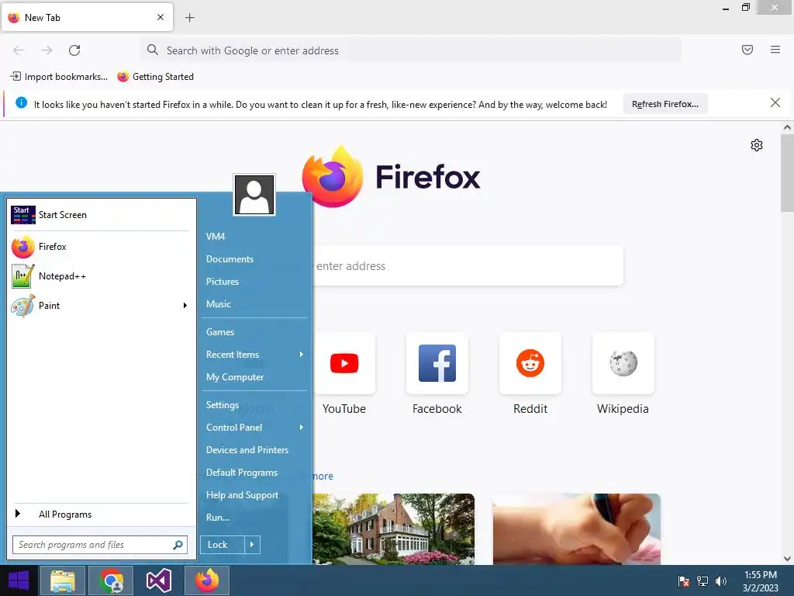
Task: Click the Firefox taskbar icon
Action: [206, 580]
